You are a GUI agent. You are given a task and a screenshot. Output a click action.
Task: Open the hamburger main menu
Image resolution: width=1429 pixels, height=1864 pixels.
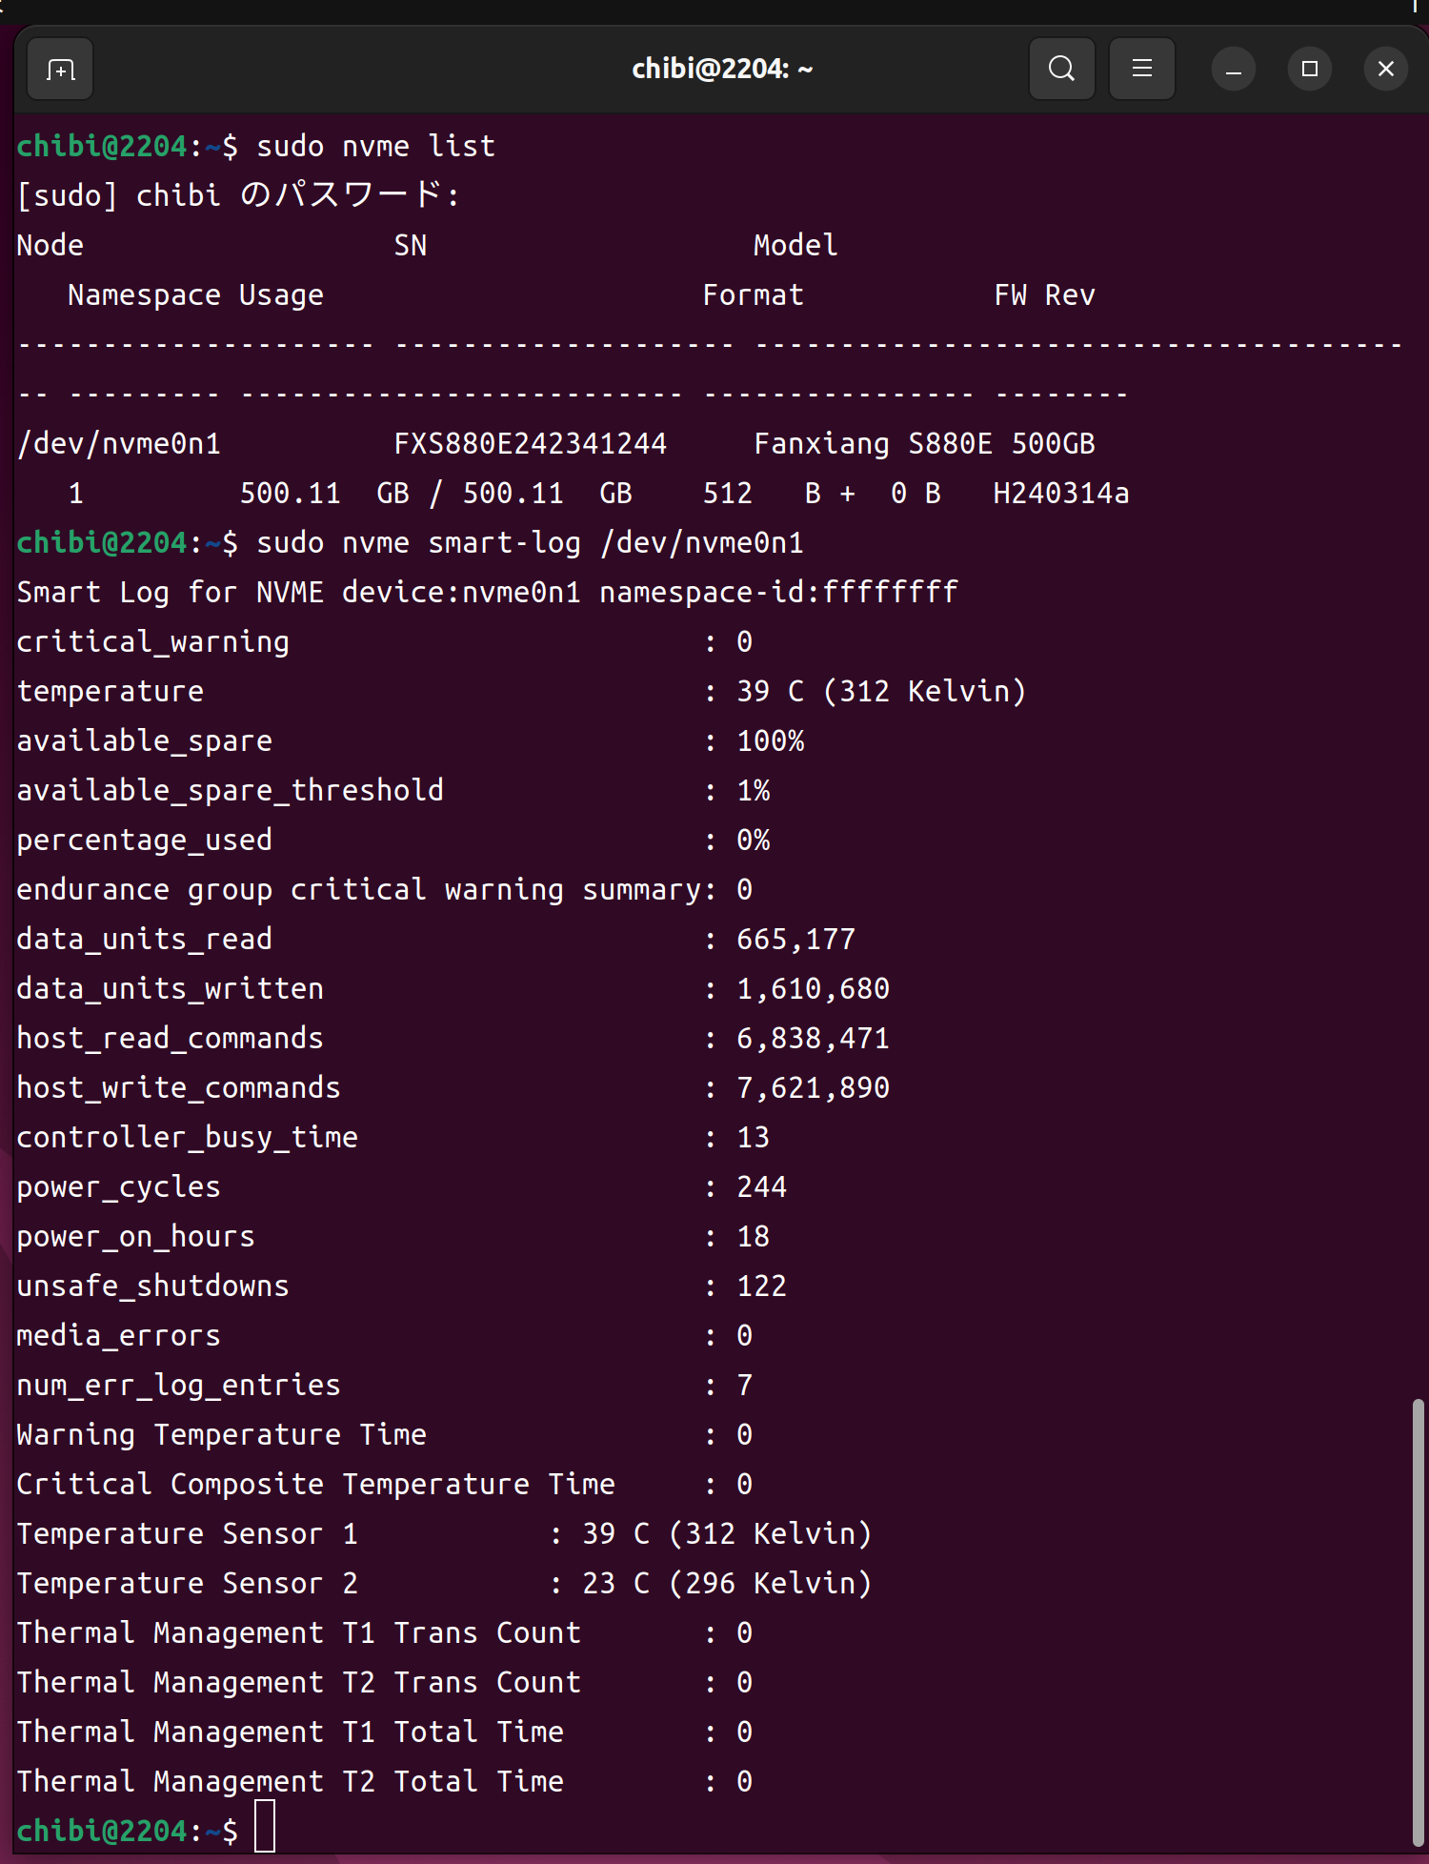(x=1141, y=70)
